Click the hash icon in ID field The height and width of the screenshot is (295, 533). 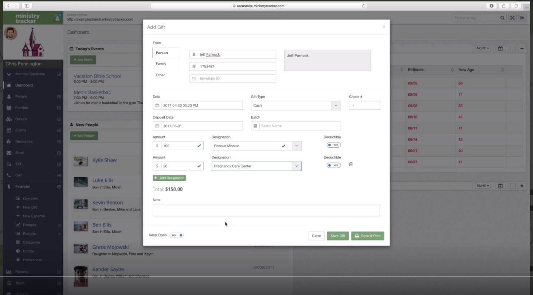point(194,67)
